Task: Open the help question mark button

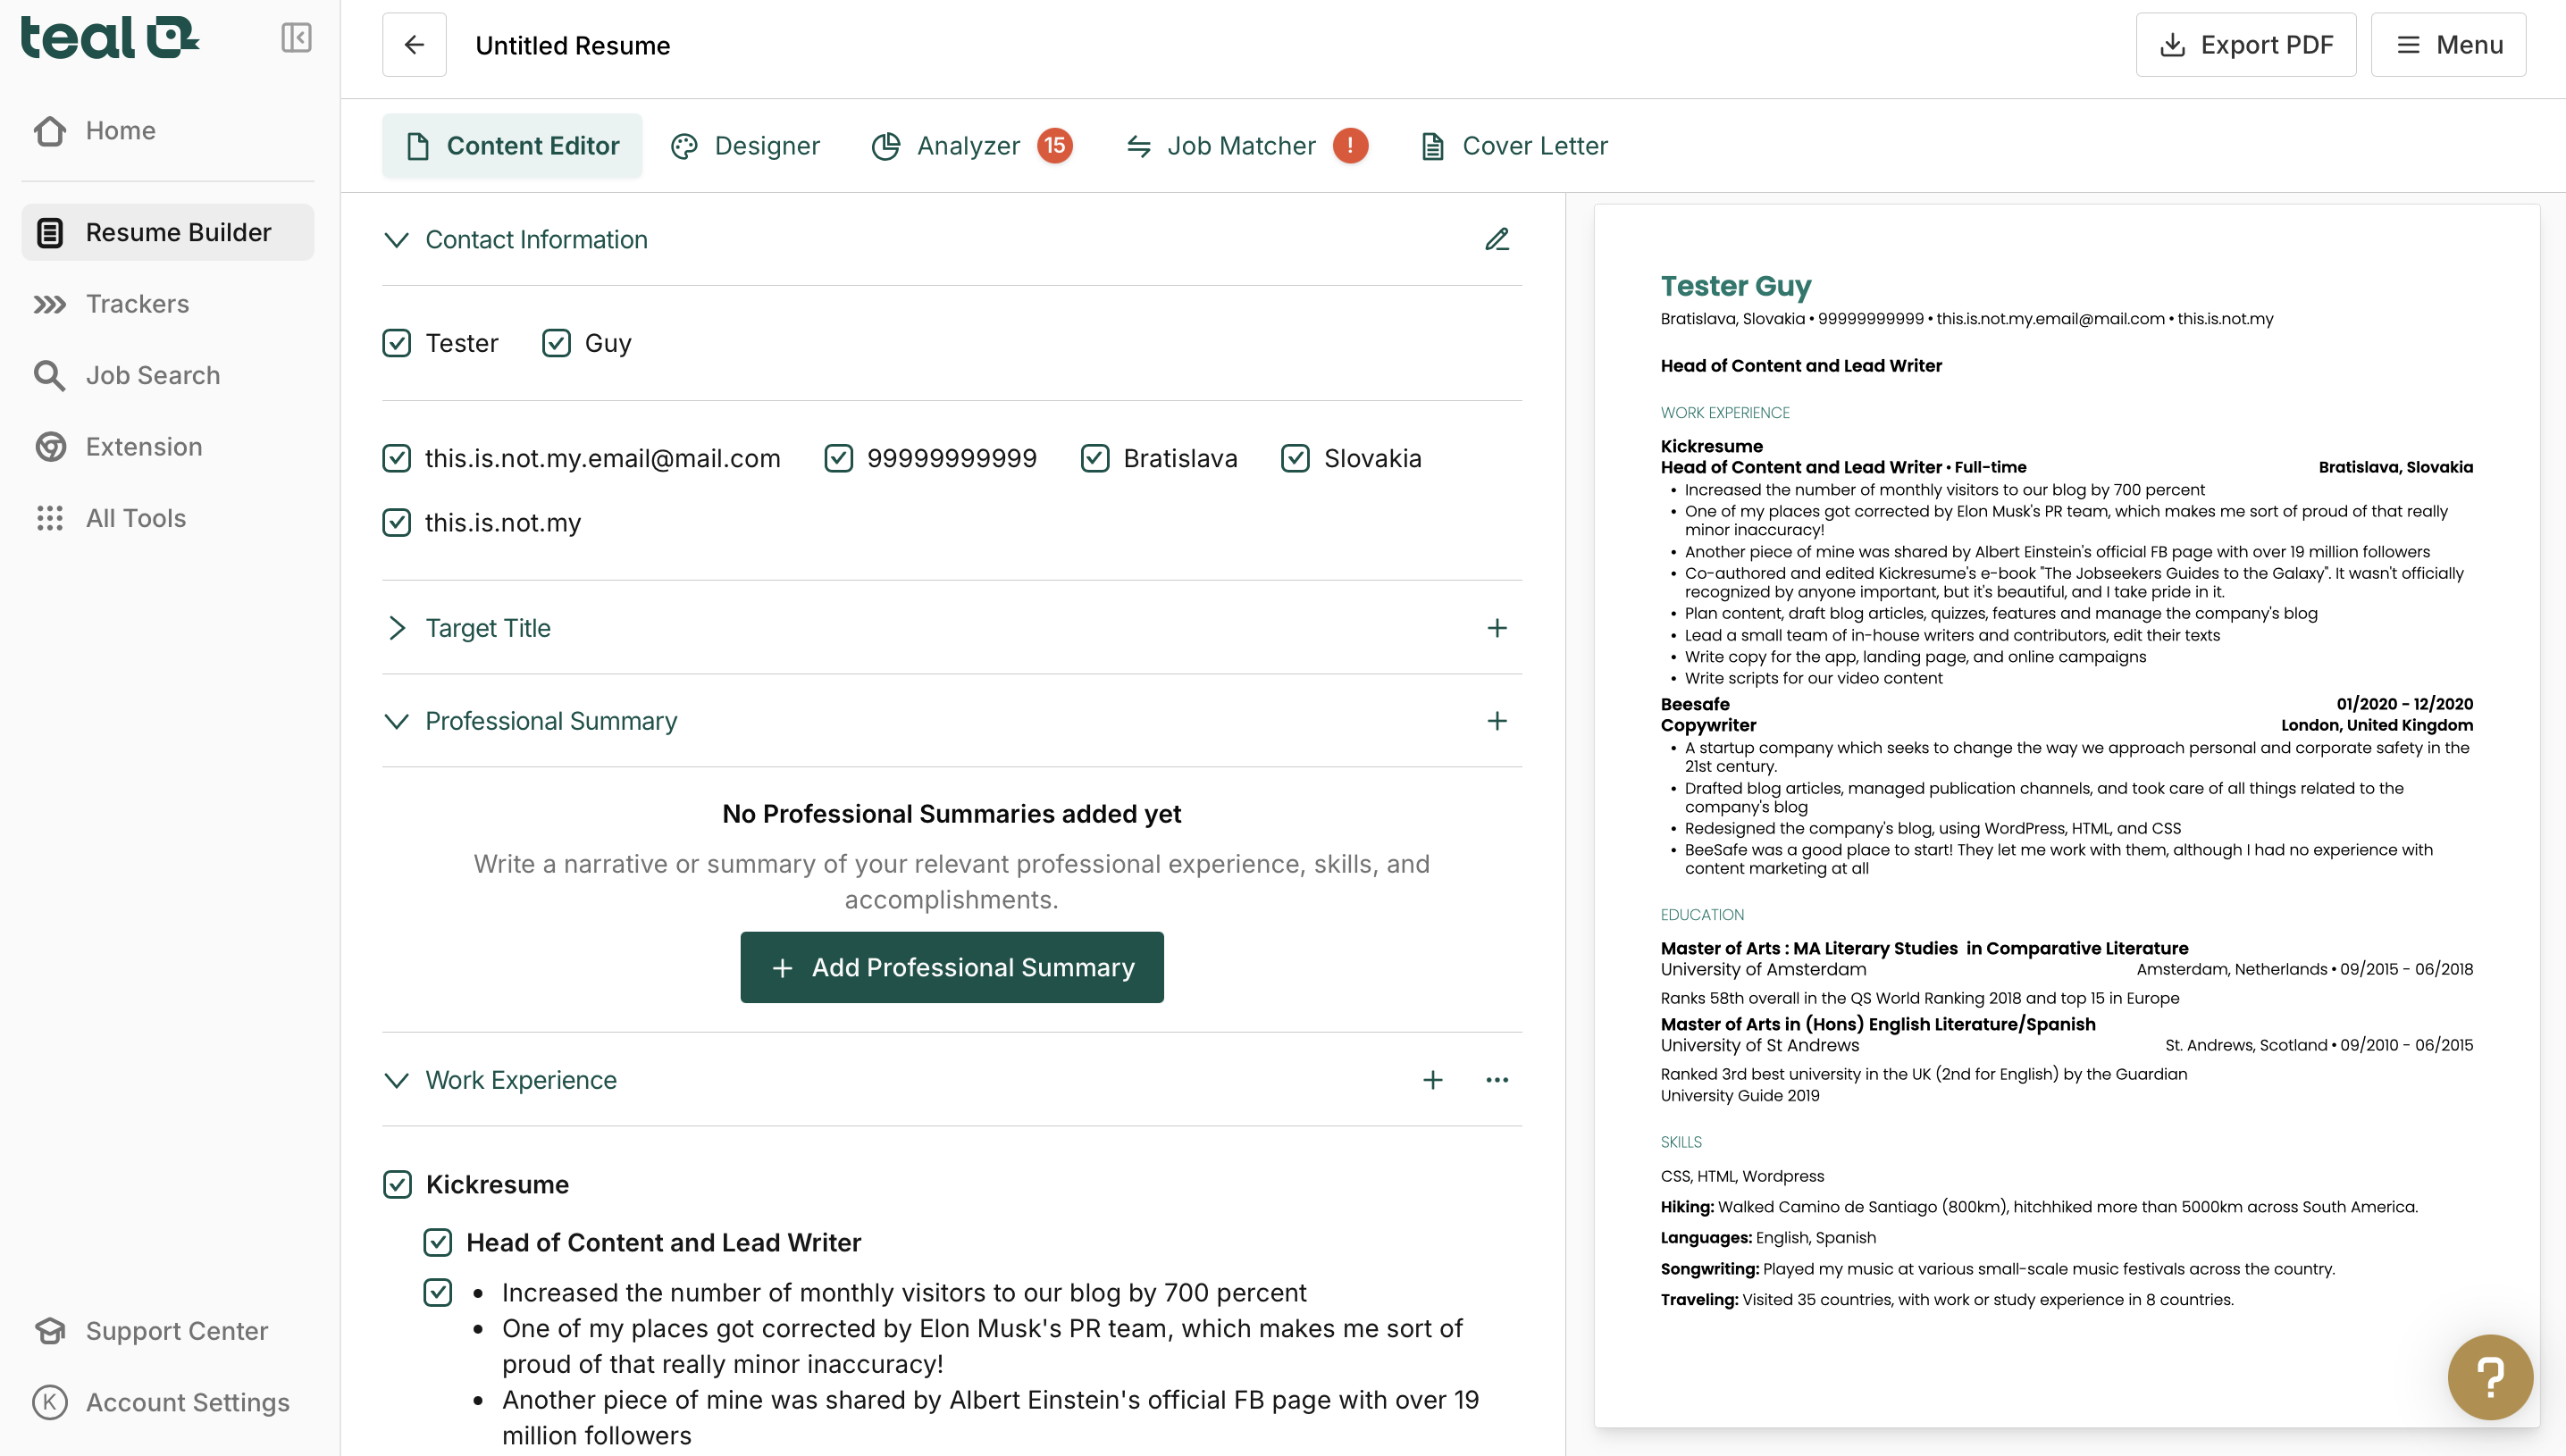Action: pyautogui.click(x=2490, y=1377)
